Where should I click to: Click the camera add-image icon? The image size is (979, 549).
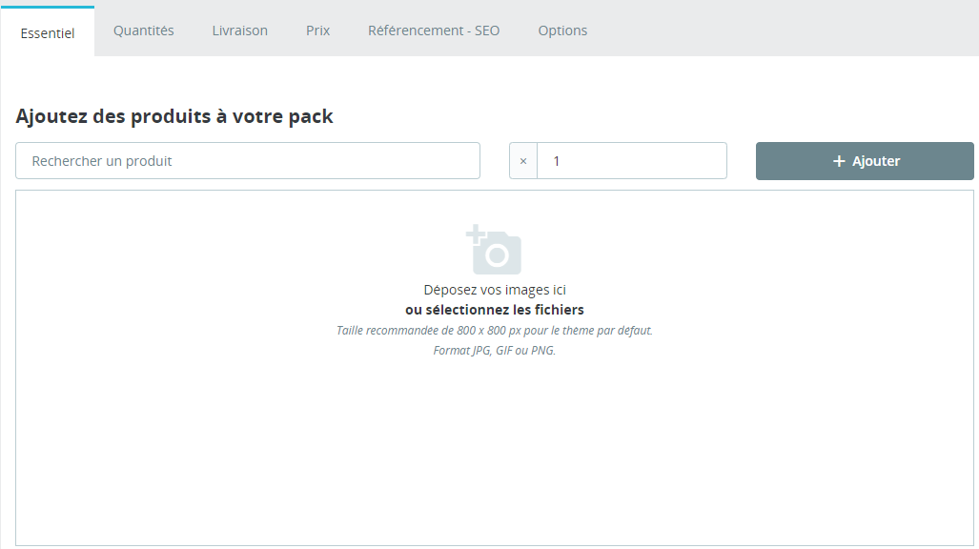(494, 250)
